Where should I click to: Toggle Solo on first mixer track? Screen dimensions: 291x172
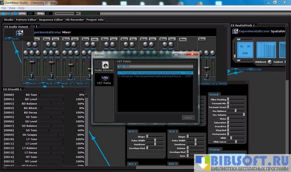pos(35,39)
